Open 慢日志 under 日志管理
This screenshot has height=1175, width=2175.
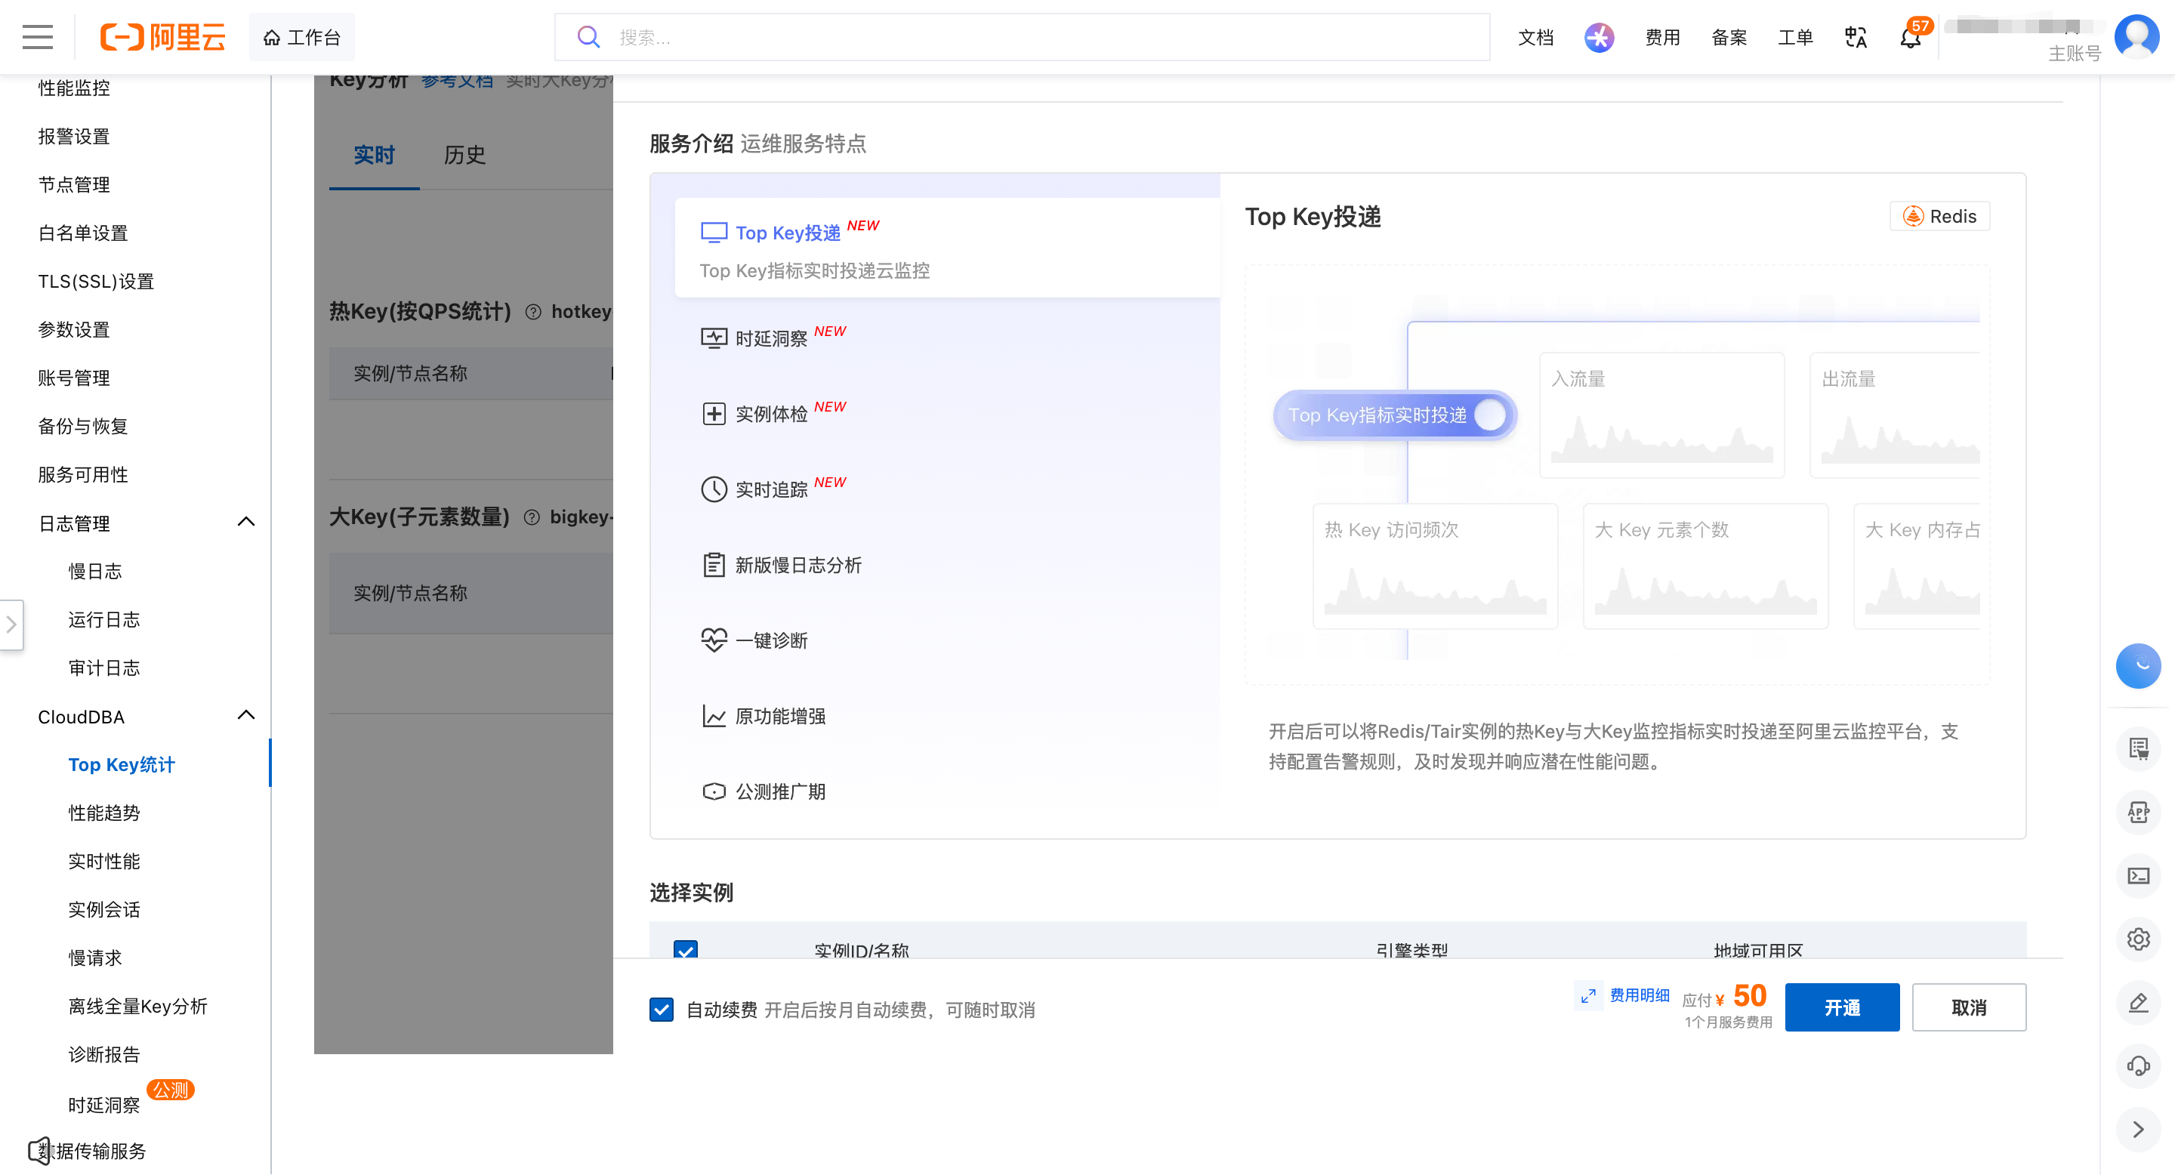94,571
